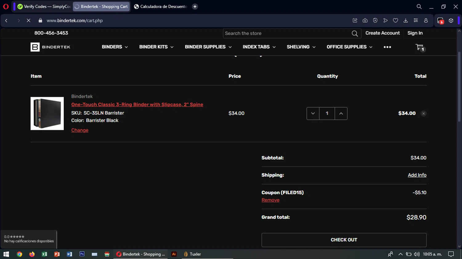Open One-Touch Classic 3-Ring Binder link
Image resolution: width=462 pixels, height=259 pixels.
point(137,104)
